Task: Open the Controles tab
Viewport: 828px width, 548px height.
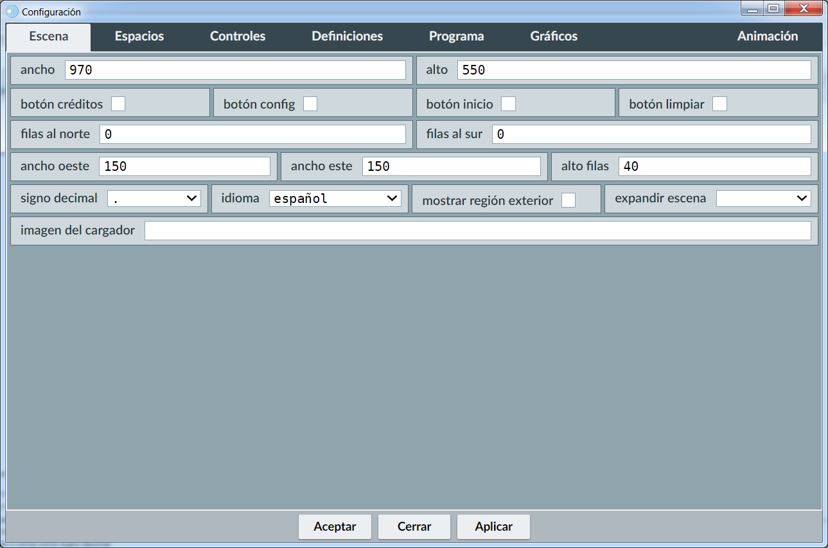Action: (238, 37)
